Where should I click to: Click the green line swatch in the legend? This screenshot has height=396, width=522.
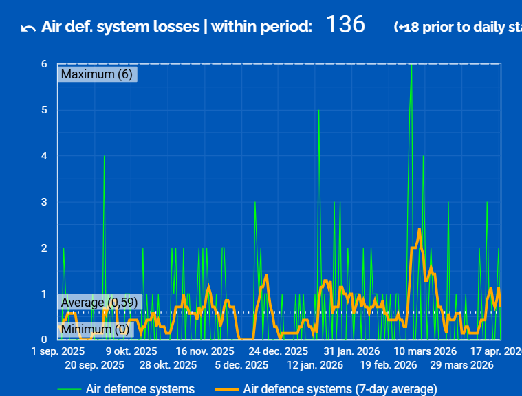click(x=68, y=389)
